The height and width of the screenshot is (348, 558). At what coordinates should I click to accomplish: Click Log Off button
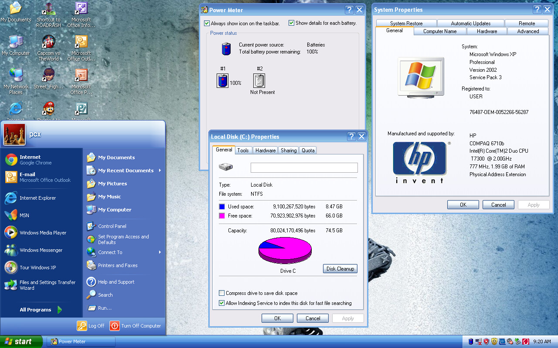[91, 325]
